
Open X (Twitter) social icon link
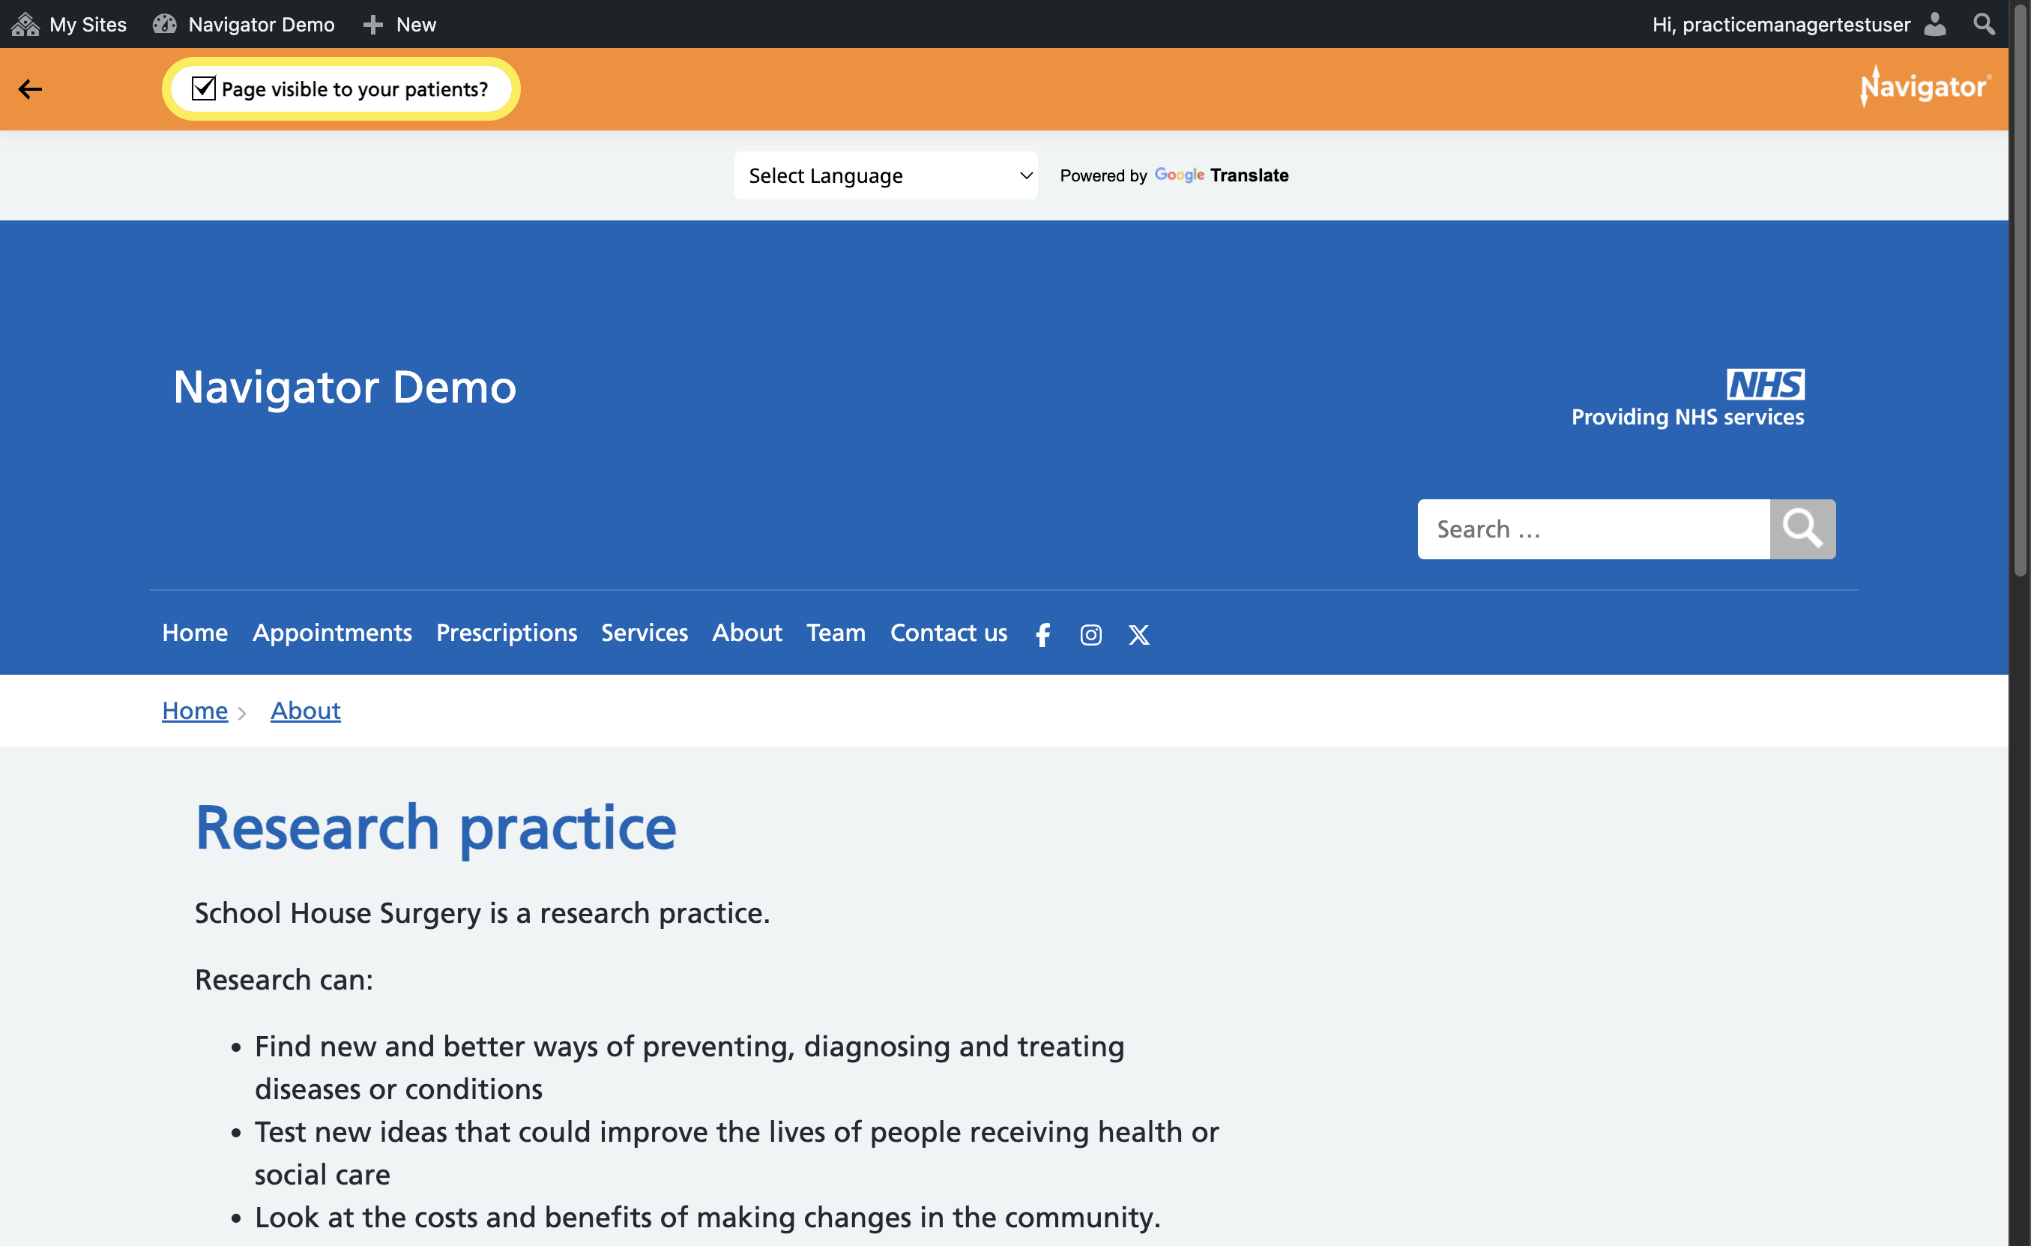pyautogui.click(x=1138, y=634)
